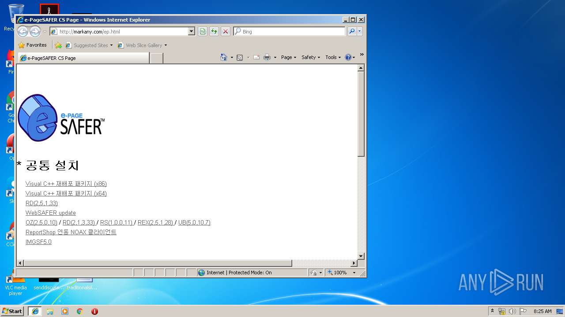
Task: Click the Print icon
Action: 267,57
